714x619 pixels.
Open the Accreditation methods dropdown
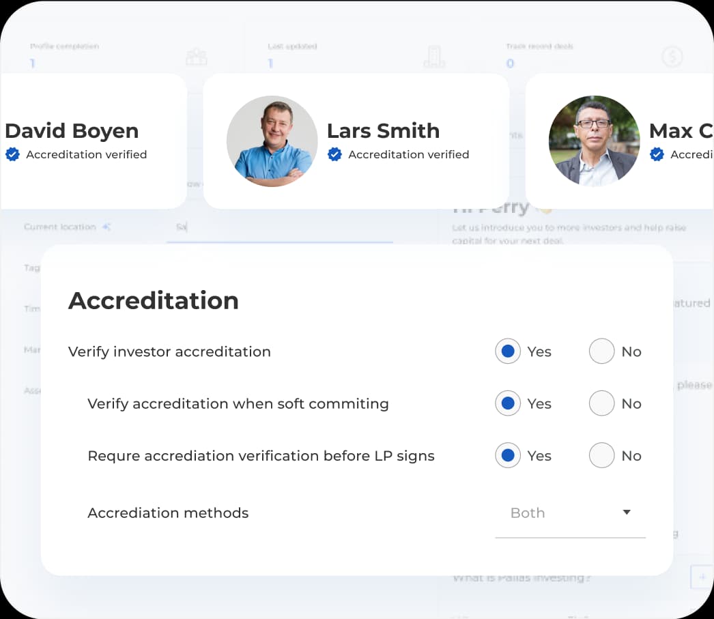click(x=569, y=513)
